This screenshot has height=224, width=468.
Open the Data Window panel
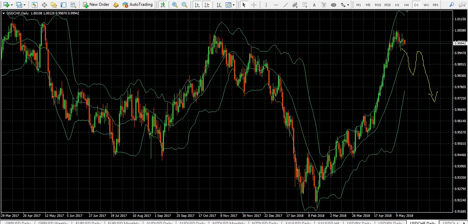pos(44,5)
